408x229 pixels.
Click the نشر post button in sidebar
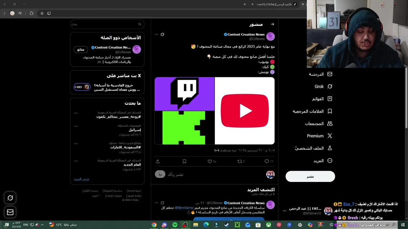(x=310, y=177)
